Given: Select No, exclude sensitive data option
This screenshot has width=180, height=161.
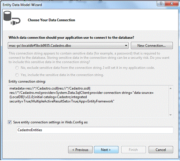Looking at the screenshot, I should (17, 68).
